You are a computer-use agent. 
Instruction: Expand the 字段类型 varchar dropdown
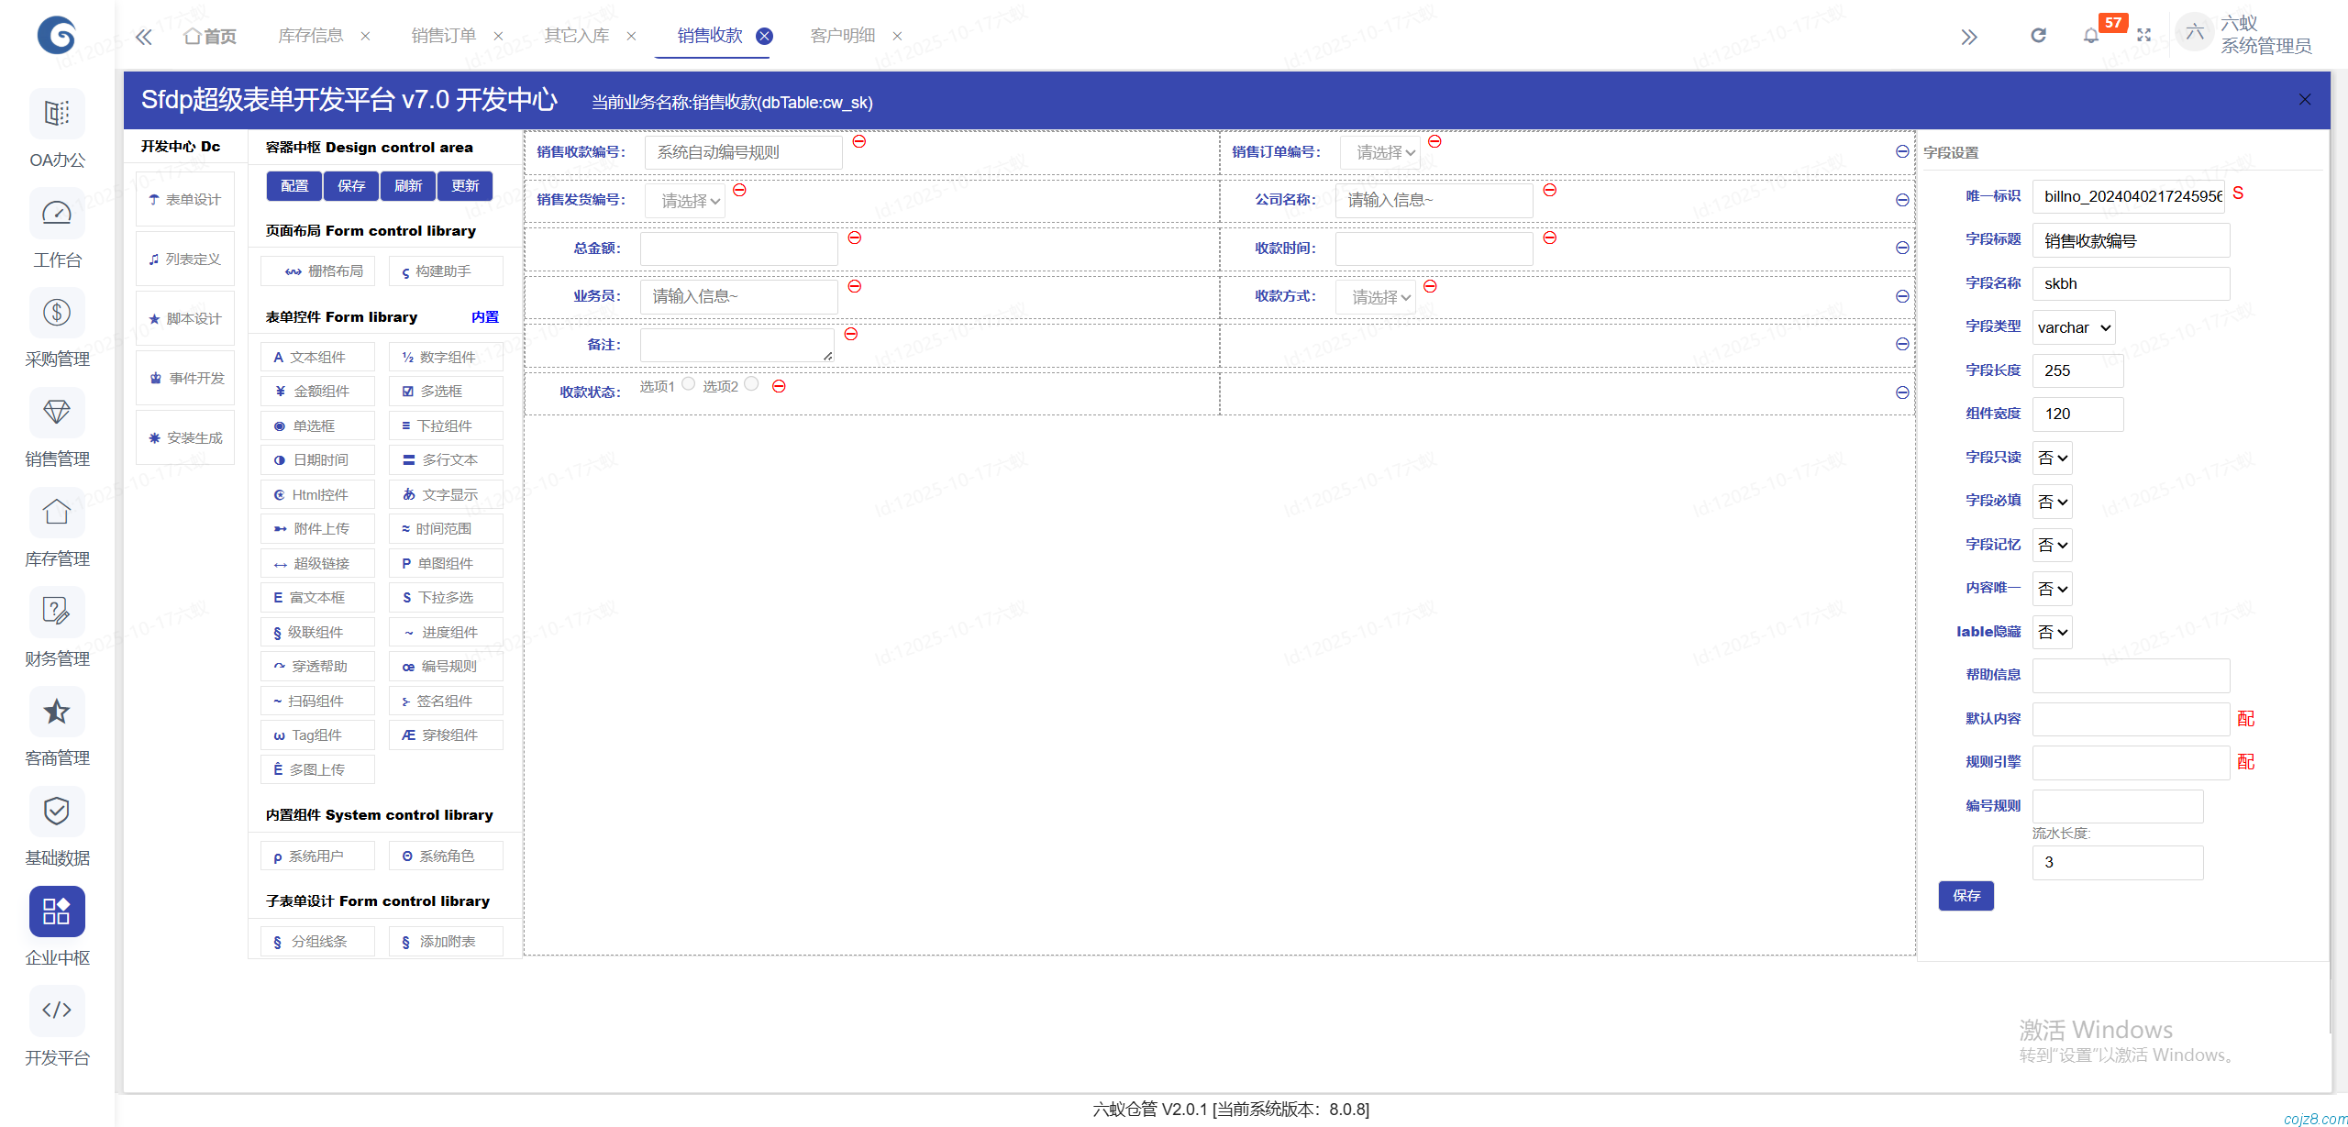pos(2073,327)
